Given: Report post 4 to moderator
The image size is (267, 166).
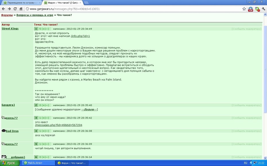Looking at the screenshot, I should coord(246,131).
